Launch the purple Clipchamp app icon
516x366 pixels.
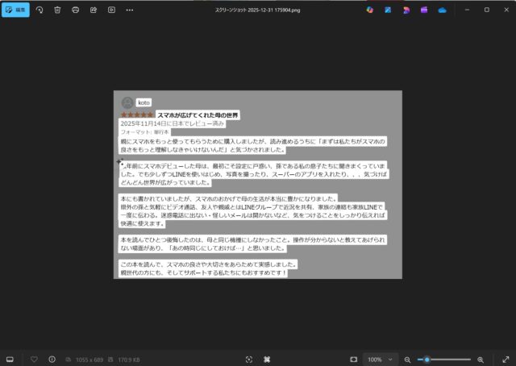[424, 10]
